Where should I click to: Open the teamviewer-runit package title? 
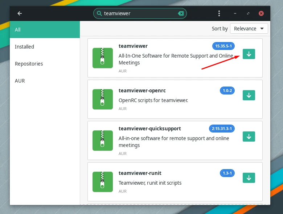coord(140,173)
